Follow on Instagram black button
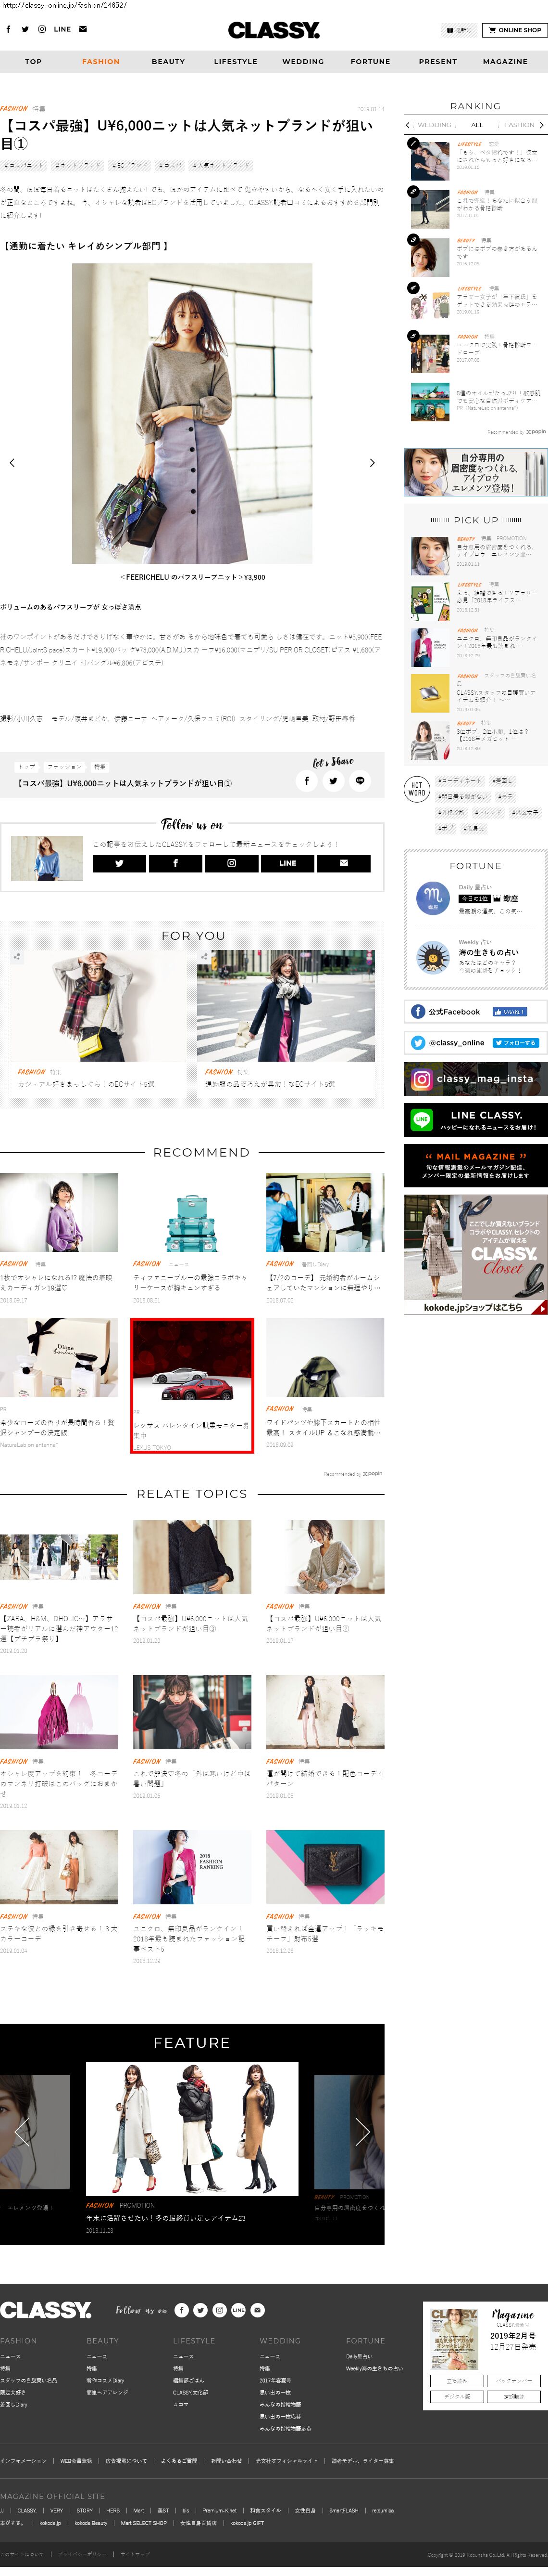The image size is (548, 2576). (x=232, y=864)
